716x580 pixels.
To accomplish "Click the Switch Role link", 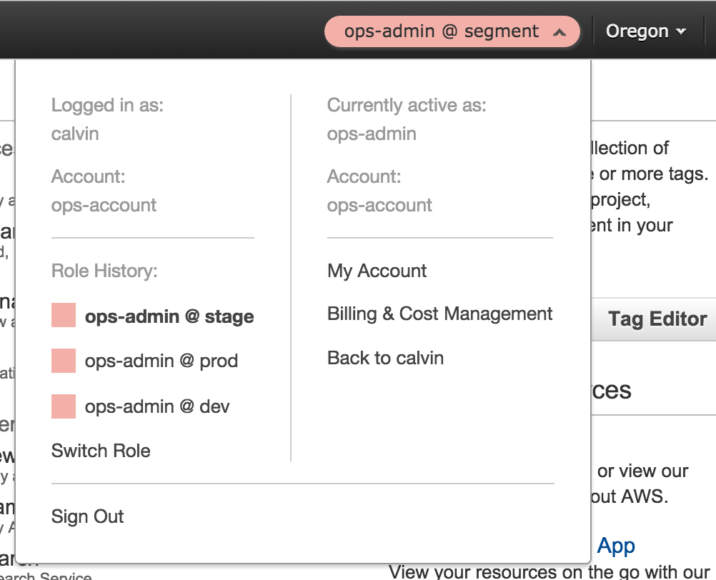I will [101, 451].
